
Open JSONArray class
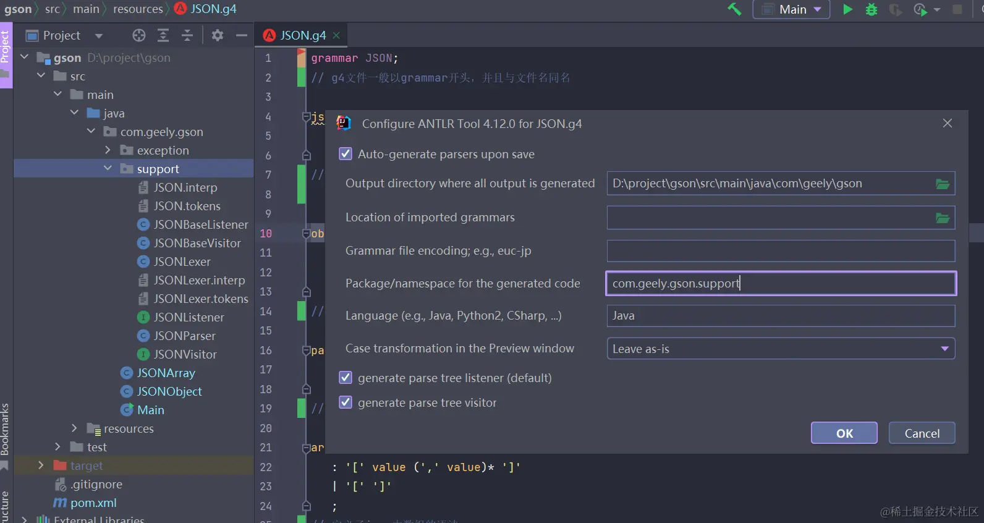click(x=166, y=373)
